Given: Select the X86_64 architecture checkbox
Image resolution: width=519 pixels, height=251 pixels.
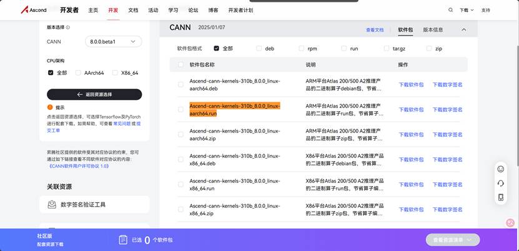Looking at the screenshot, I should (115, 73).
